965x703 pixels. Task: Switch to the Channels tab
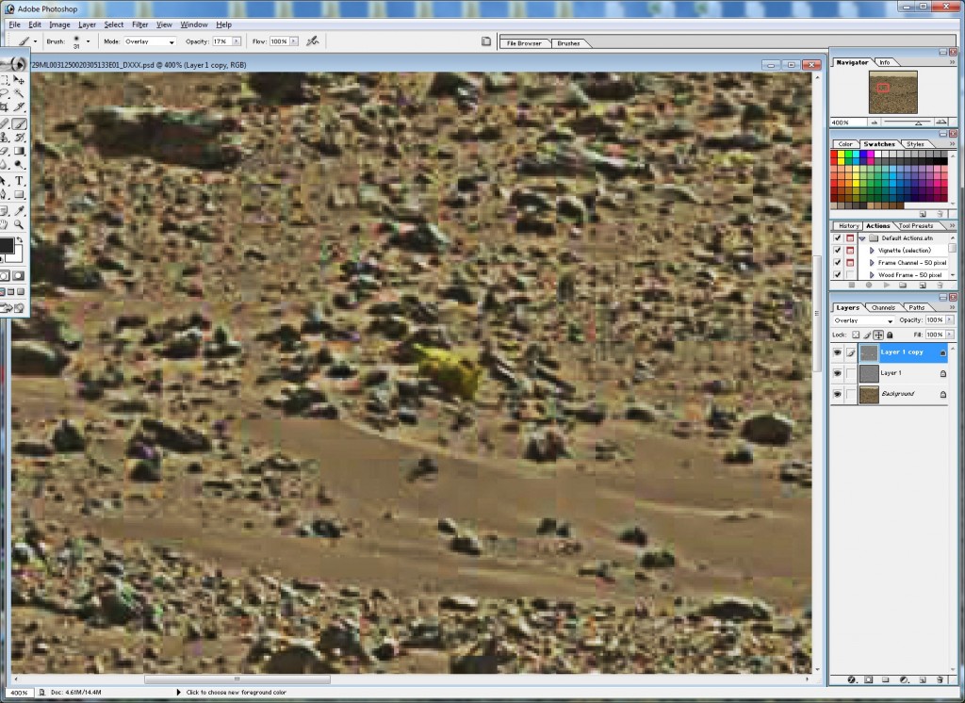(883, 307)
